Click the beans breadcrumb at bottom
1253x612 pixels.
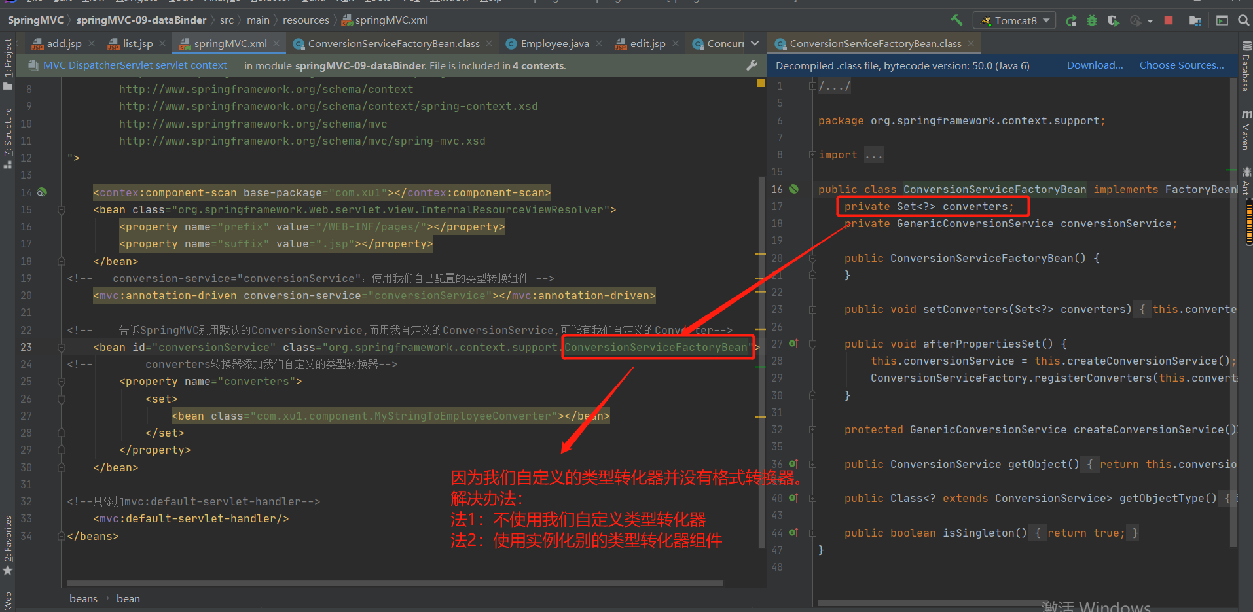pyautogui.click(x=83, y=599)
